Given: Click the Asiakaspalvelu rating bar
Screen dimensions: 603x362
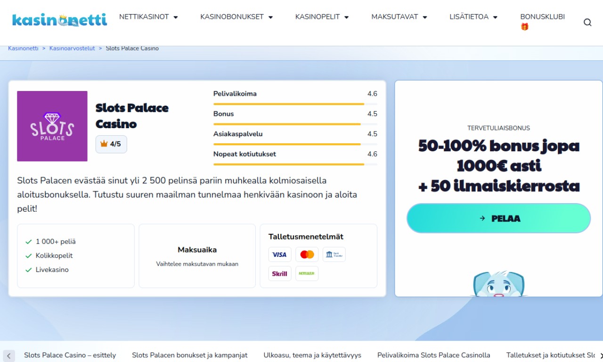Looking at the screenshot, I should pyautogui.click(x=295, y=144).
